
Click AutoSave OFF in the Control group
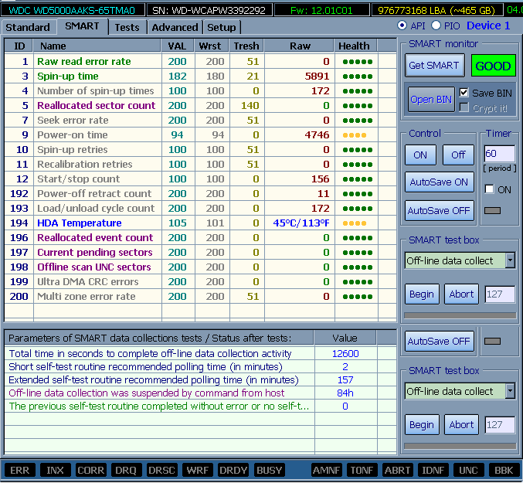click(x=440, y=211)
